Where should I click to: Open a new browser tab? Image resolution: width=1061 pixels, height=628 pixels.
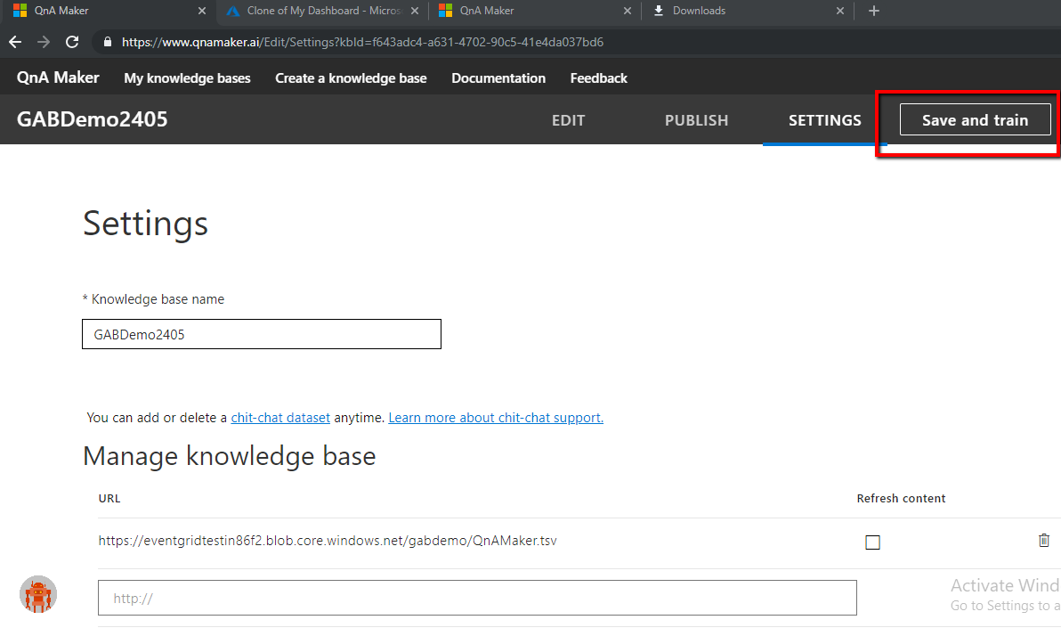click(x=873, y=11)
